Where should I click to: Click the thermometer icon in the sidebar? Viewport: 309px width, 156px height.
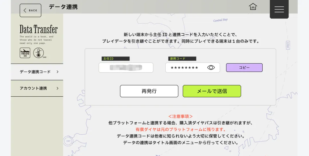[38, 53]
